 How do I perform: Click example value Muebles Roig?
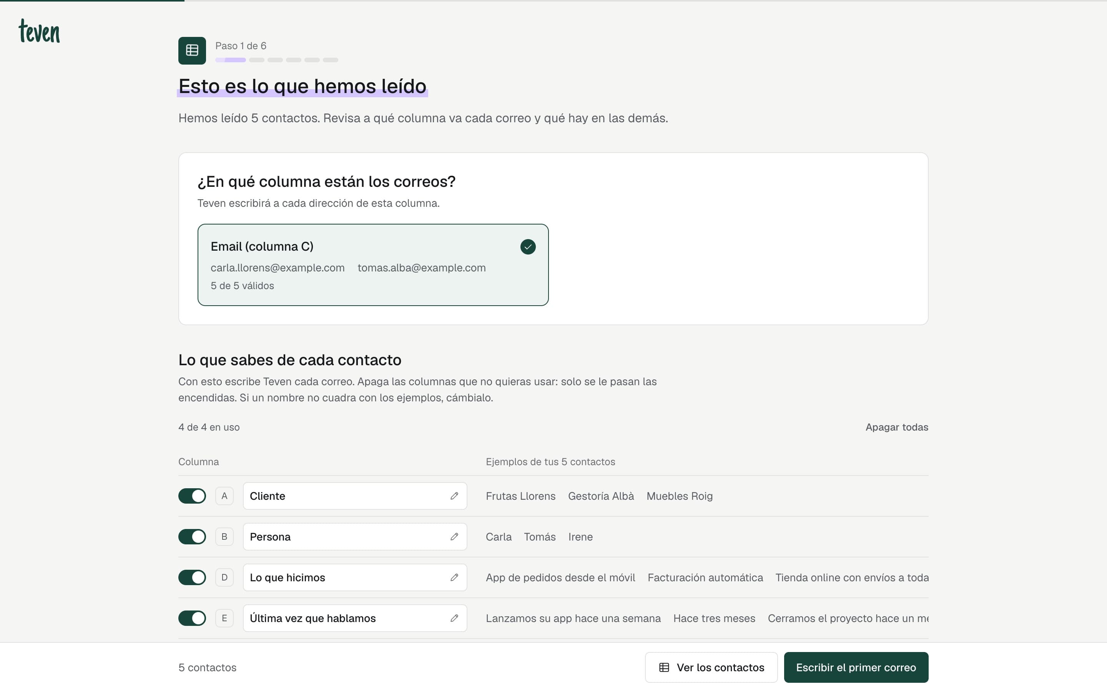tap(679, 496)
